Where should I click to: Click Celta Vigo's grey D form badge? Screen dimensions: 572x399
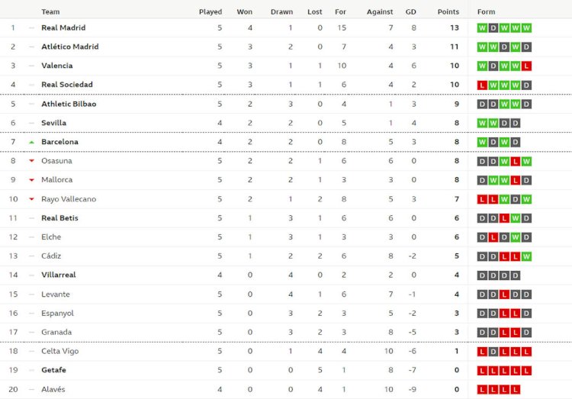(493, 352)
